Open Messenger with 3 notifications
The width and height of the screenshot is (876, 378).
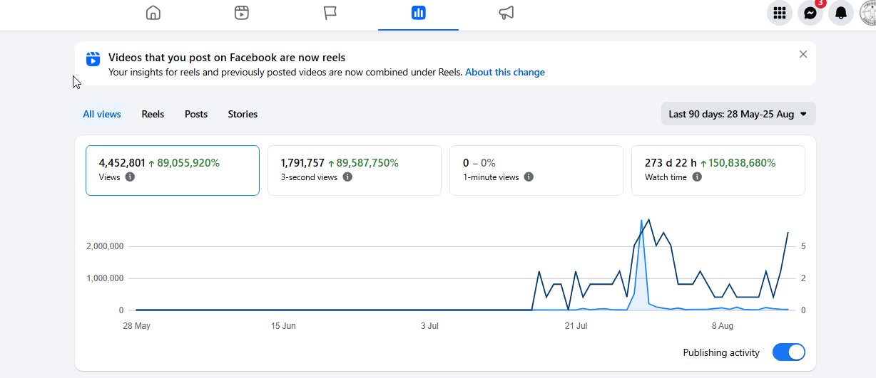coord(810,13)
